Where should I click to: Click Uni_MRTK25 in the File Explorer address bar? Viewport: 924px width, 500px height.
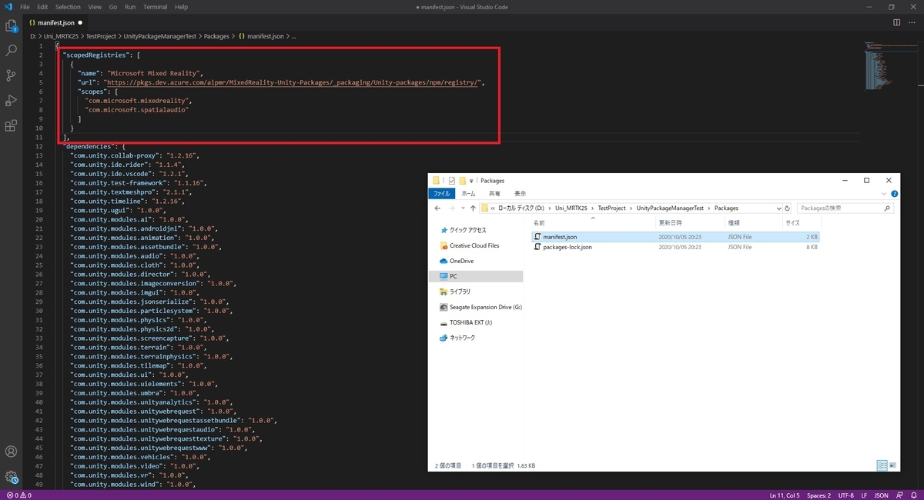tap(572, 208)
